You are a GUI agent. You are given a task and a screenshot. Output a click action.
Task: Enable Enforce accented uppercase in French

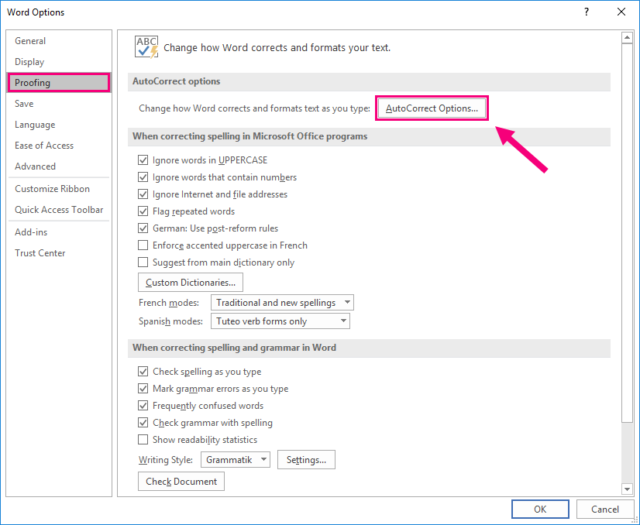(x=143, y=245)
